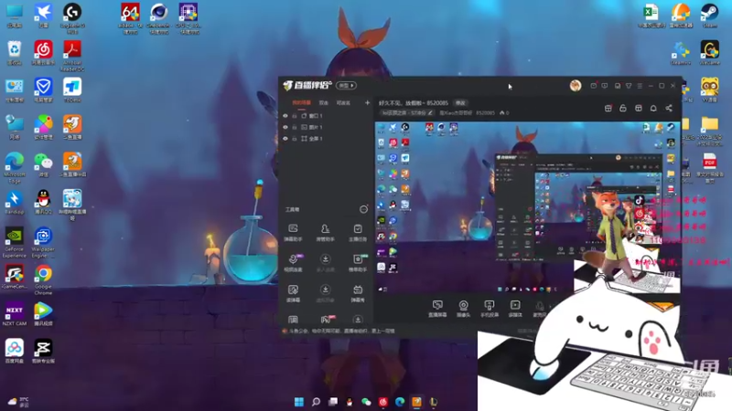Open Google Chrome desktop shortcut
The width and height of the screenshot is (732, 411).
[43, 279]
